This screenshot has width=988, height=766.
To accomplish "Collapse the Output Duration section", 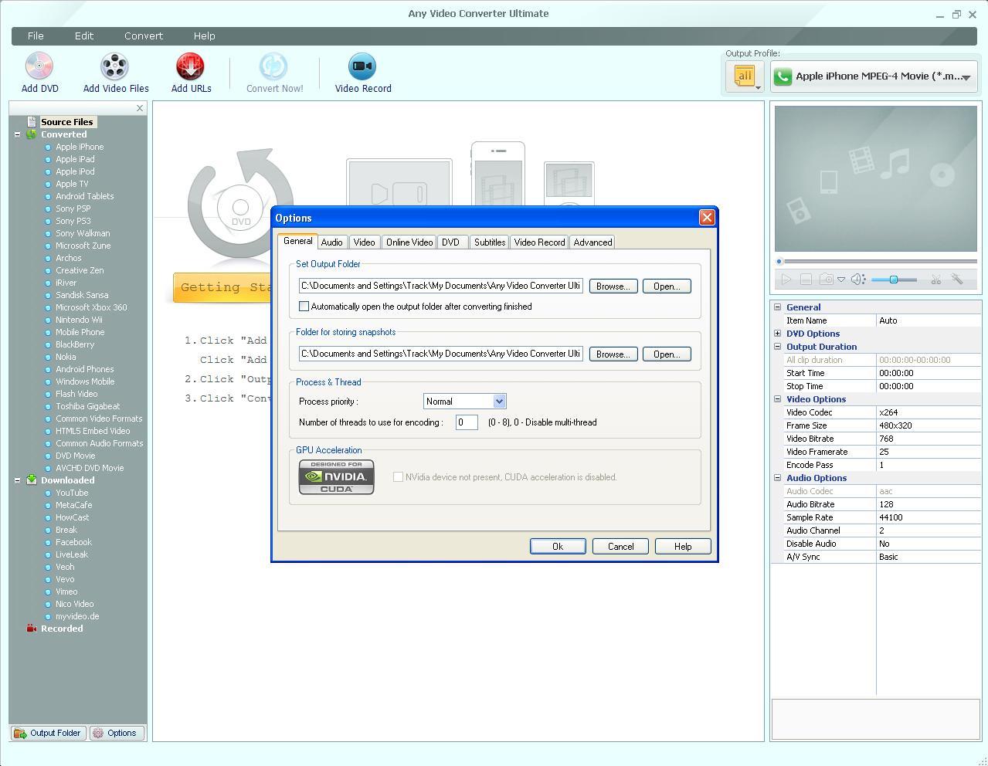I will [x=778, y=347].
